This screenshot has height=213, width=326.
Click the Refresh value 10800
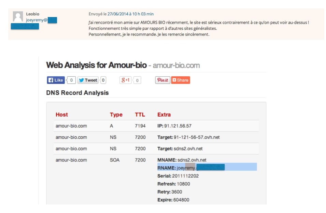tap(183, 184)
